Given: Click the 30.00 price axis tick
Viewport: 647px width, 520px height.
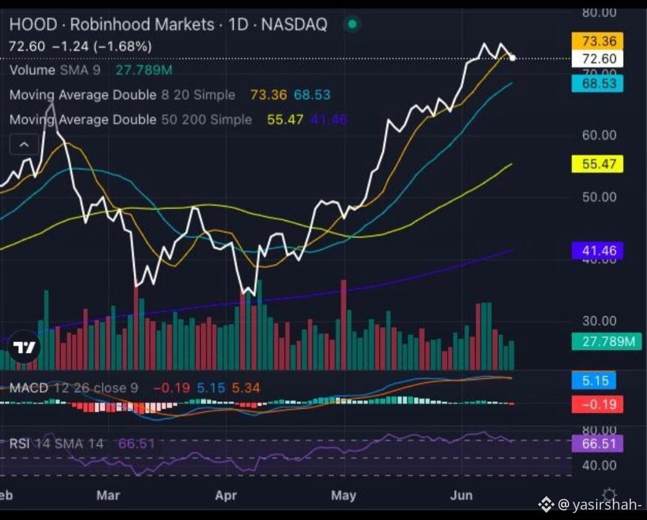Looking at the screenshot, I should tap(599, 321).
